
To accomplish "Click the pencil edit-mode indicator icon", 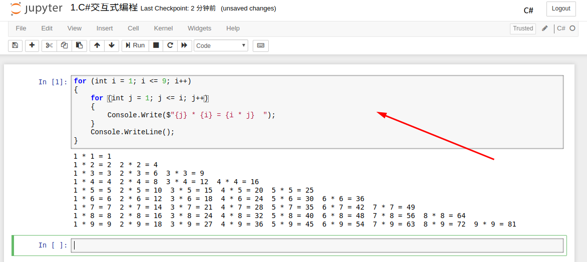I will coord(544,28).
